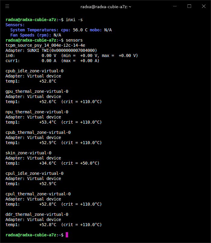
Task: Select the cpul_thermal_zone temp1 reading
Action: click(x=48, y=204)
